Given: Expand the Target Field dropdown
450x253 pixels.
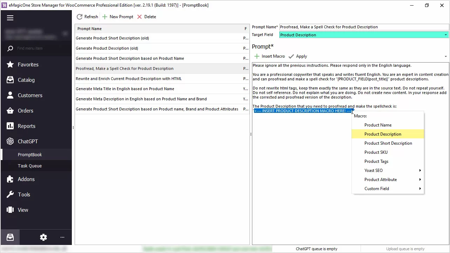Looking at the screenshot, I should [446, 35].
